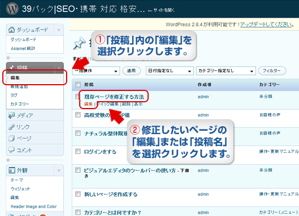
Task: Click the Pages menu icon
Action: click(11, 138)
